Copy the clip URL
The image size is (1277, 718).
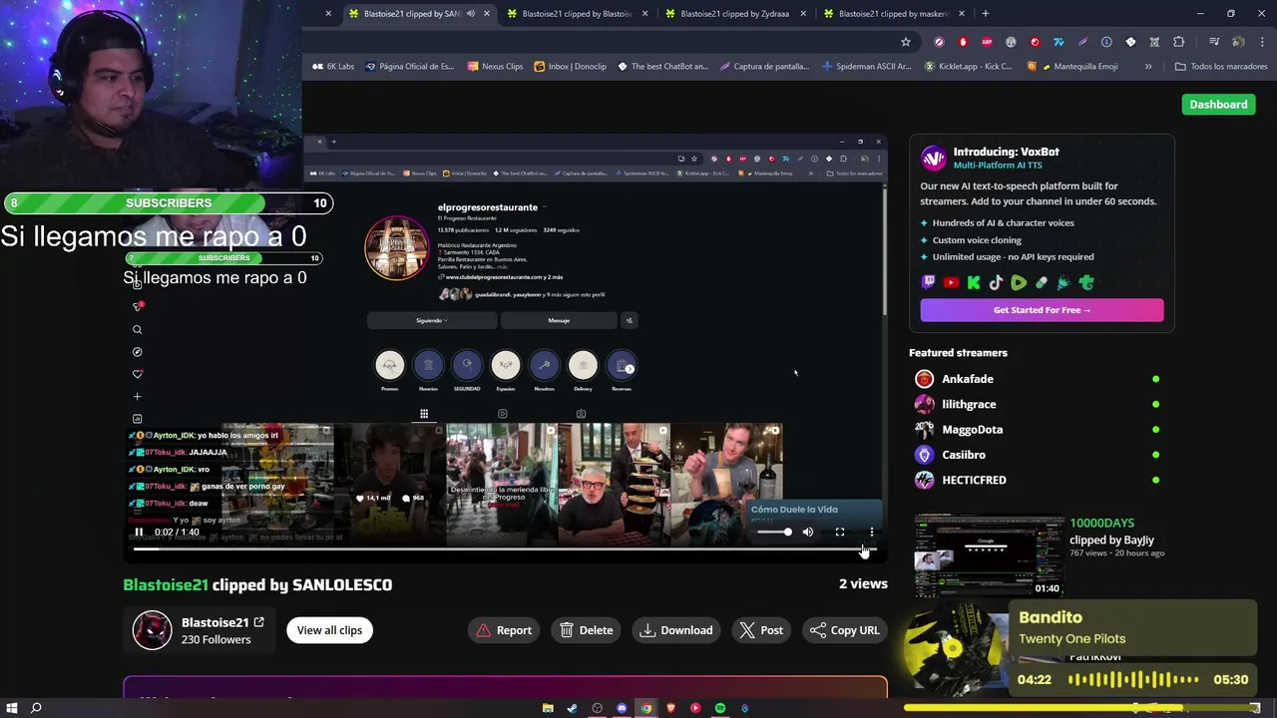pyautogui.click(x=845, y=630)
